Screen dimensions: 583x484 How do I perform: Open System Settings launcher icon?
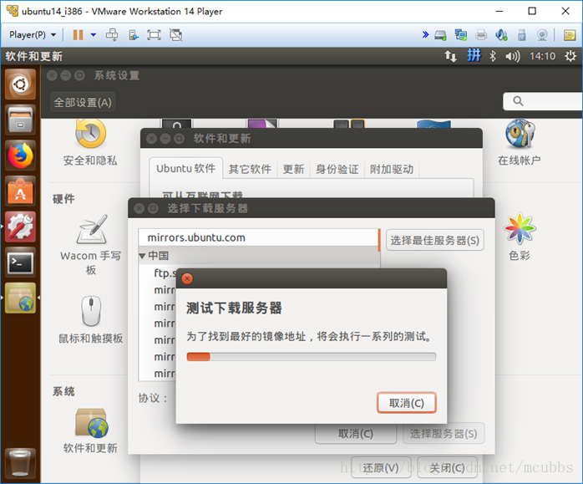[20, 227]
